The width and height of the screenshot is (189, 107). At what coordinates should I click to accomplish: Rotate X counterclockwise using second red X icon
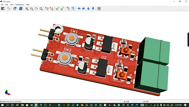tap(51, 9)
